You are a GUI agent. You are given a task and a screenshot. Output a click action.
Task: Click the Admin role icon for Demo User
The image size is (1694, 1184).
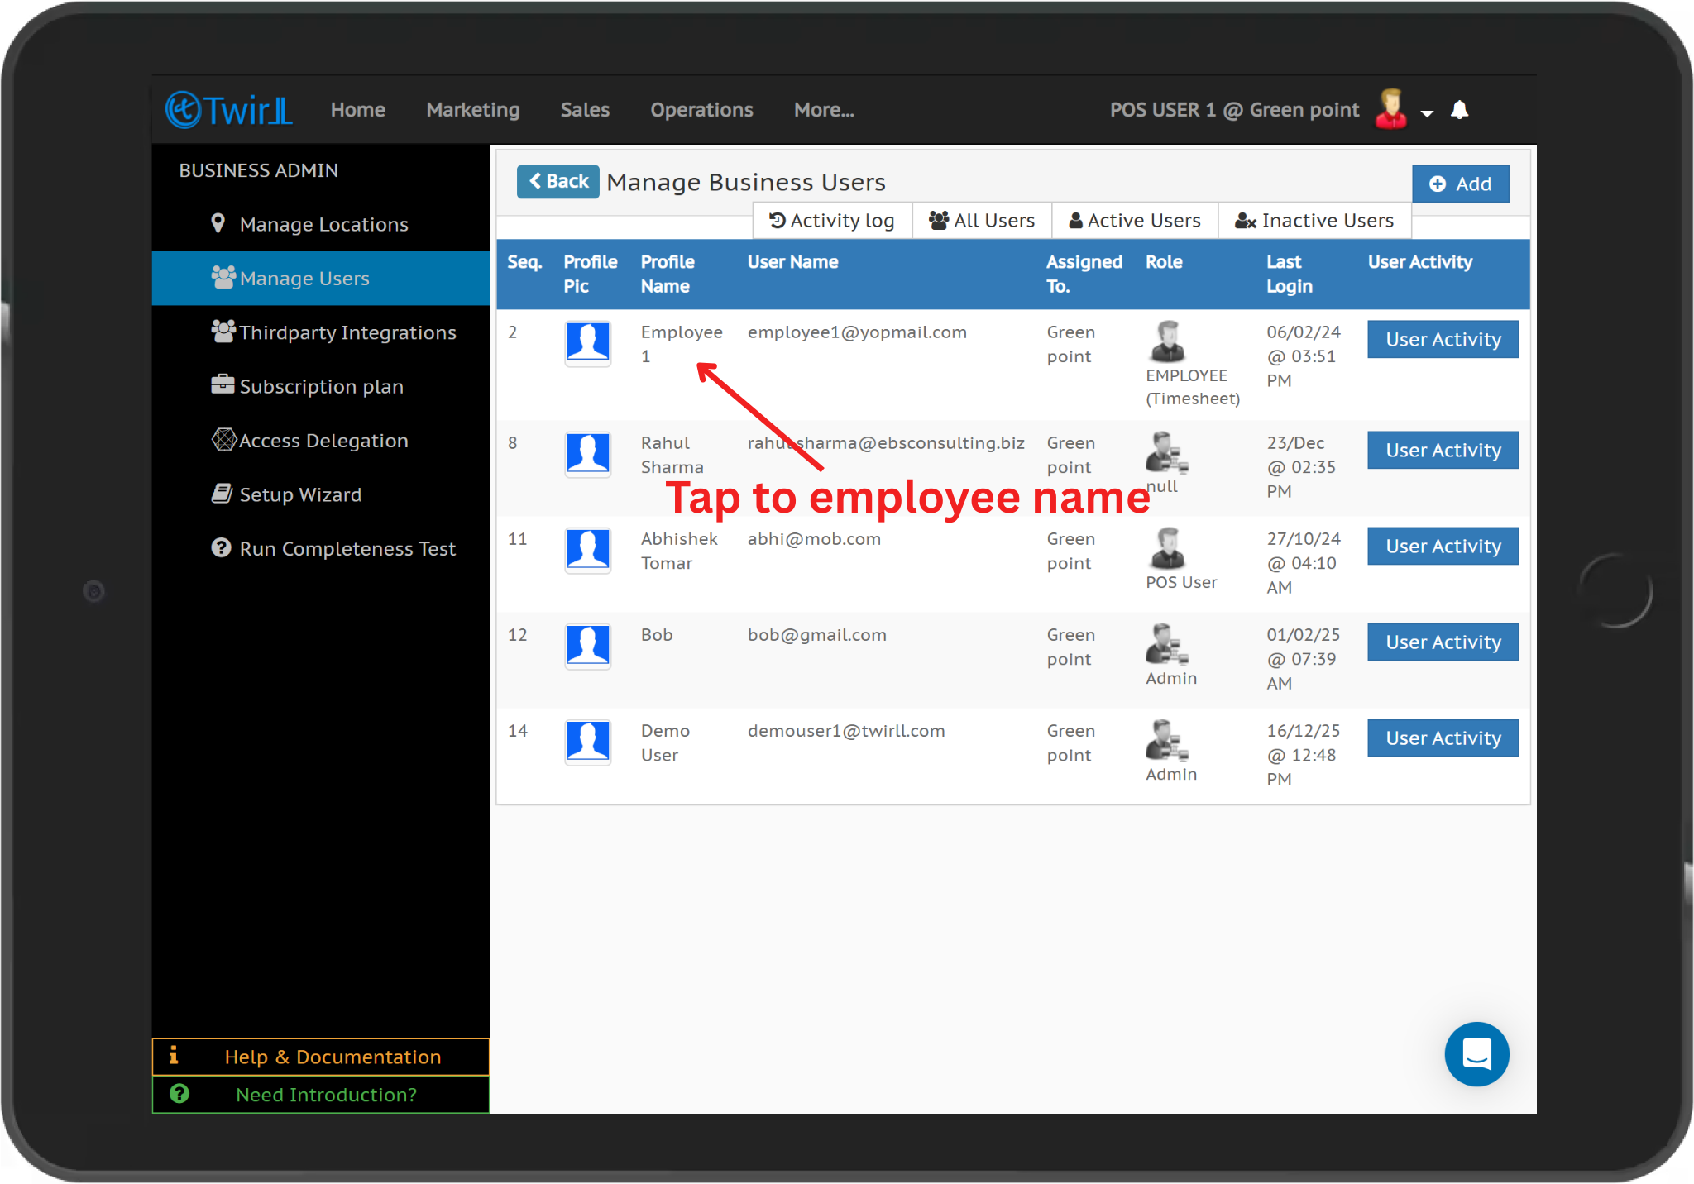click(1166, 740)
